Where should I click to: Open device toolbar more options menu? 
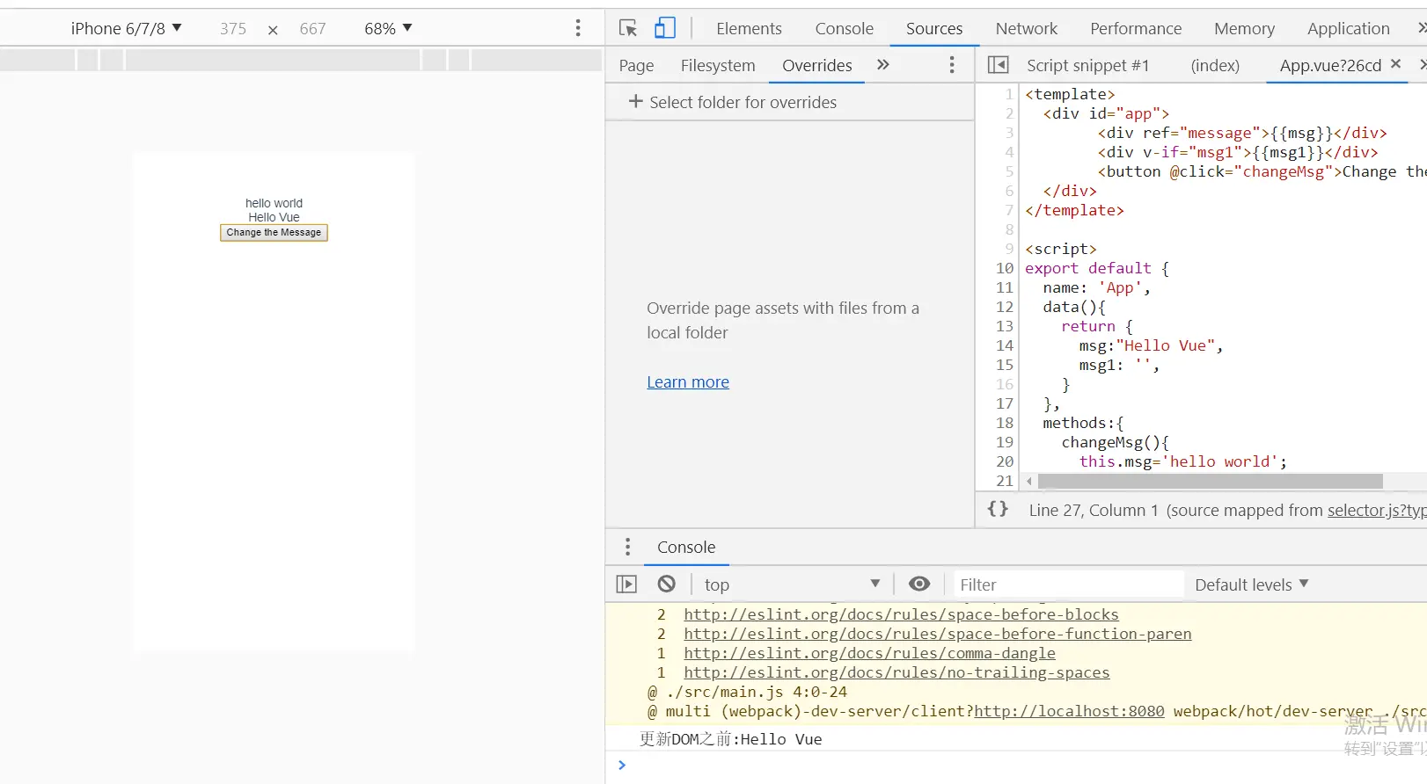578,28
